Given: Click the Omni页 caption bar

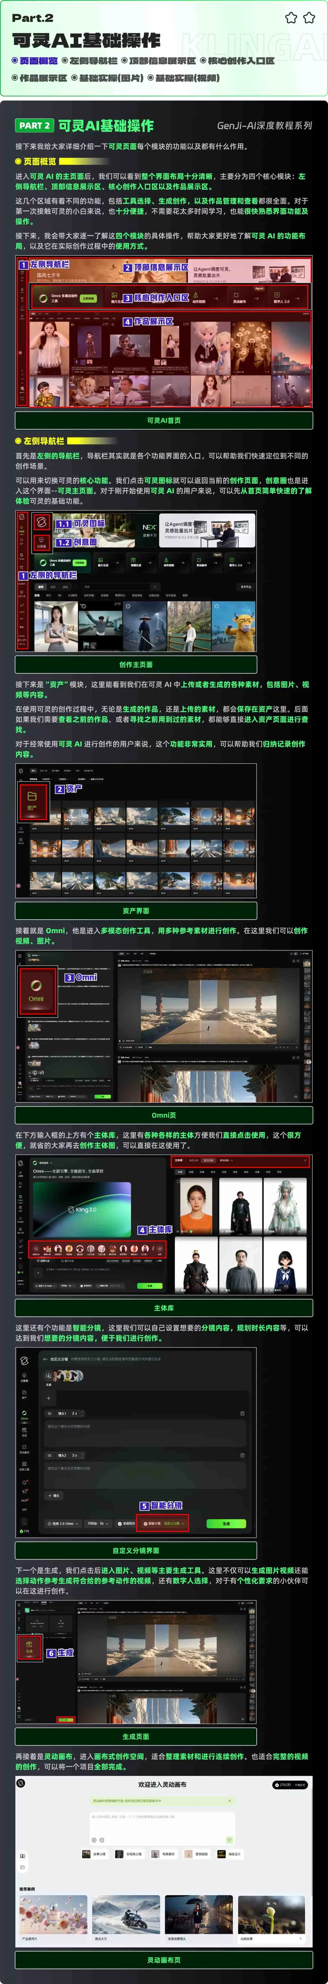Looking at the screenshot, I should pyautogui.click(x=164, y=1115).
